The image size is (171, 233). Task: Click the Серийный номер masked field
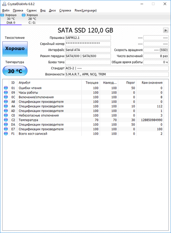[88, 44]
